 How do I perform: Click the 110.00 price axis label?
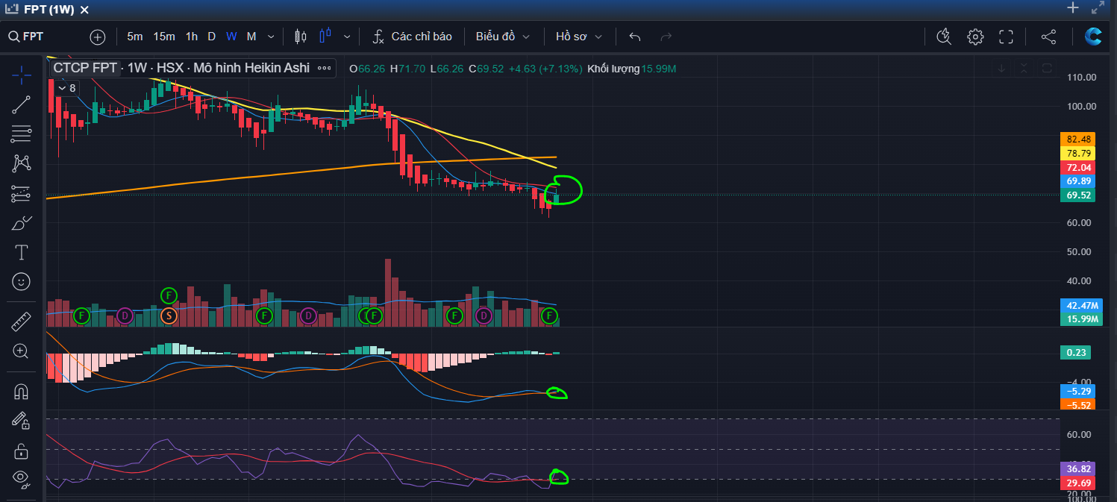[x=1081, y=77]
